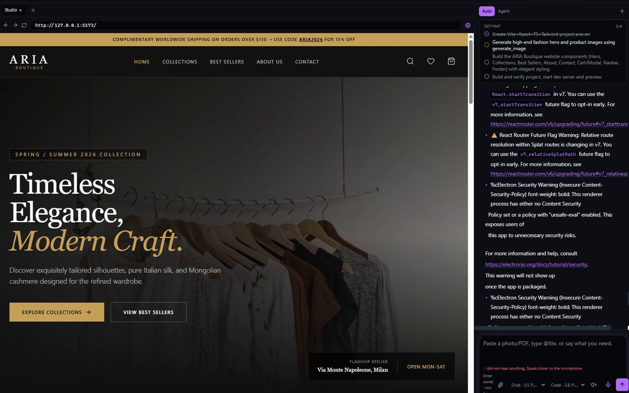Viewport: 629px width, 393px height.
Task: Open the wishlist heart icon
Action: (431, 61)
